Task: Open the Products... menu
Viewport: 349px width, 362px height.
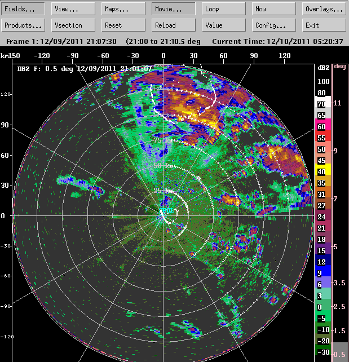Action: click(x=23, y=25)
